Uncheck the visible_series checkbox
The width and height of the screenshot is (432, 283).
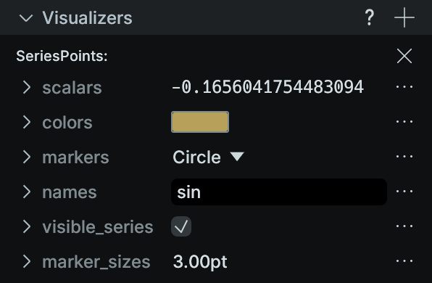(181, 226)
